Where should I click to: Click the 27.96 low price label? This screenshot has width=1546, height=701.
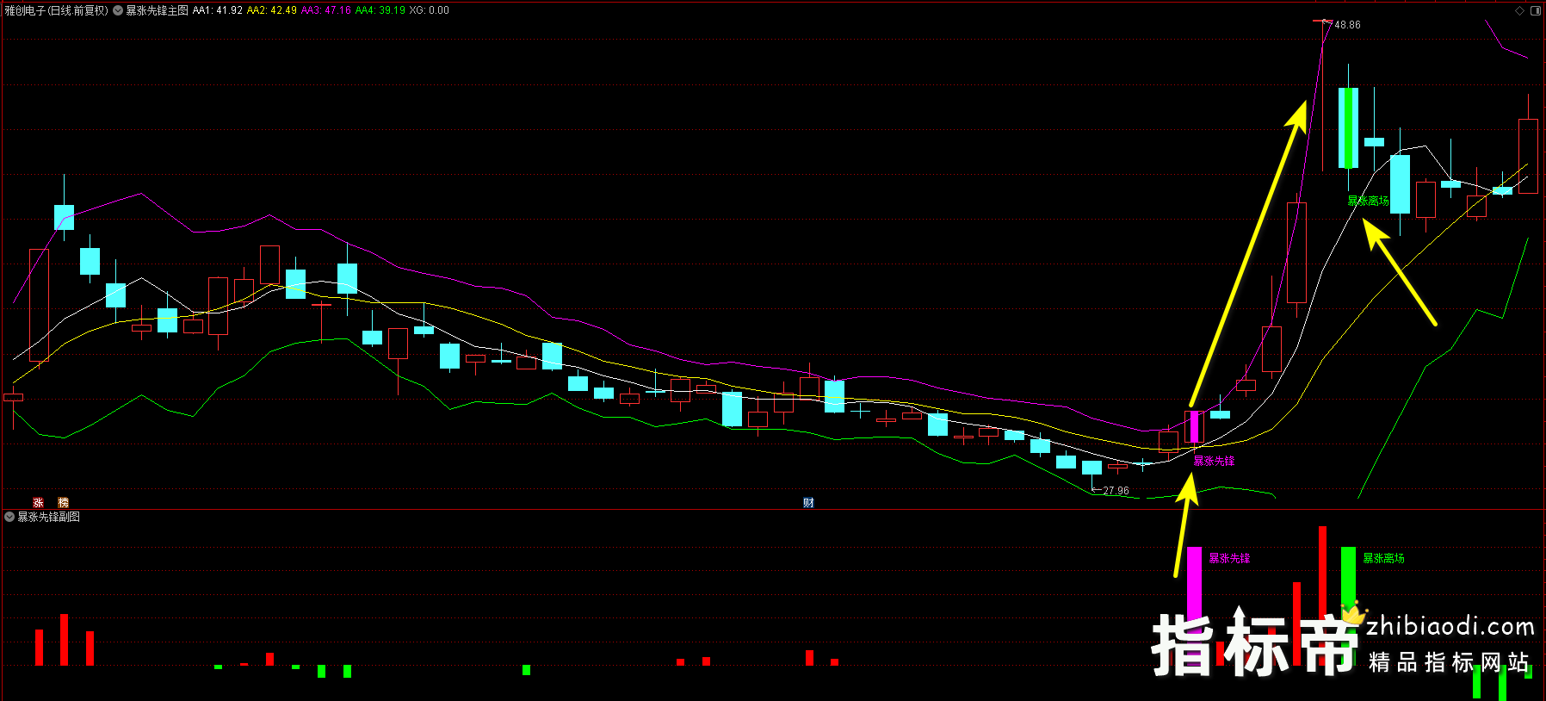(x=1116, y=491)
